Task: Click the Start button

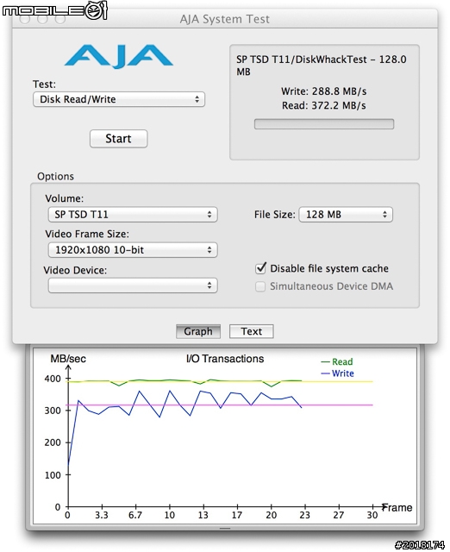Action: [119, 138]
